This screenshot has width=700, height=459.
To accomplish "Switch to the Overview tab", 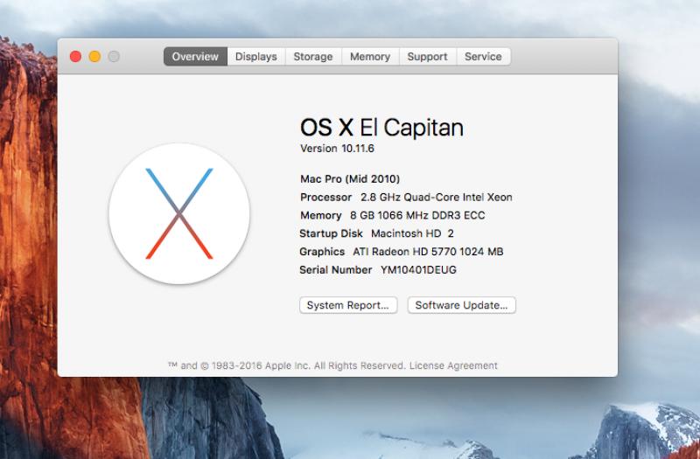I will pos(195,57).
